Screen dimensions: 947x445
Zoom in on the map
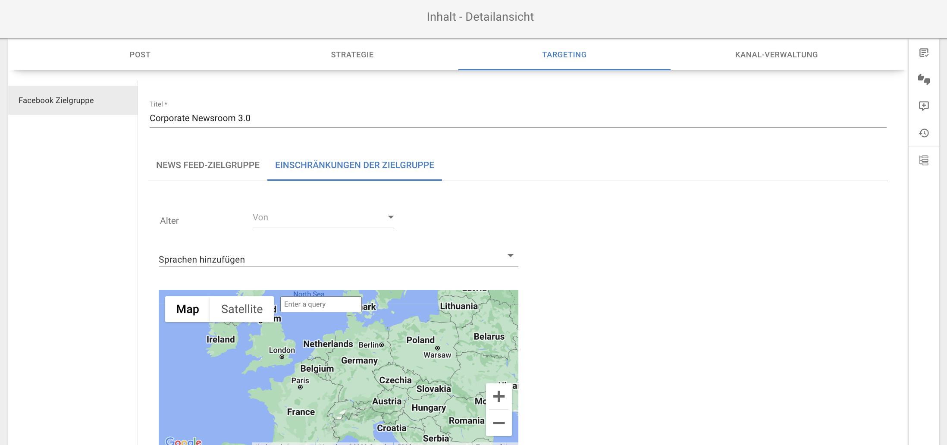[x=499, y=396]
